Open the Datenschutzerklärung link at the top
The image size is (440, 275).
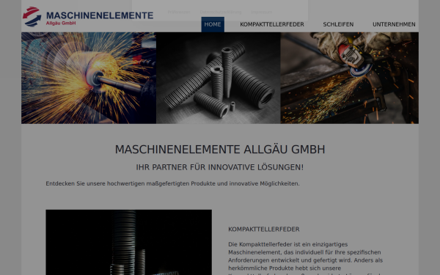click(x=221, y=12)
